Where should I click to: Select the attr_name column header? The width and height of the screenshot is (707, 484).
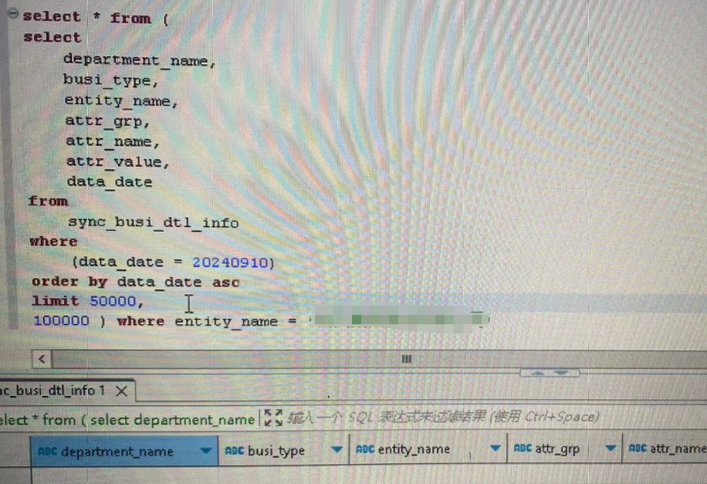(665, 448)
